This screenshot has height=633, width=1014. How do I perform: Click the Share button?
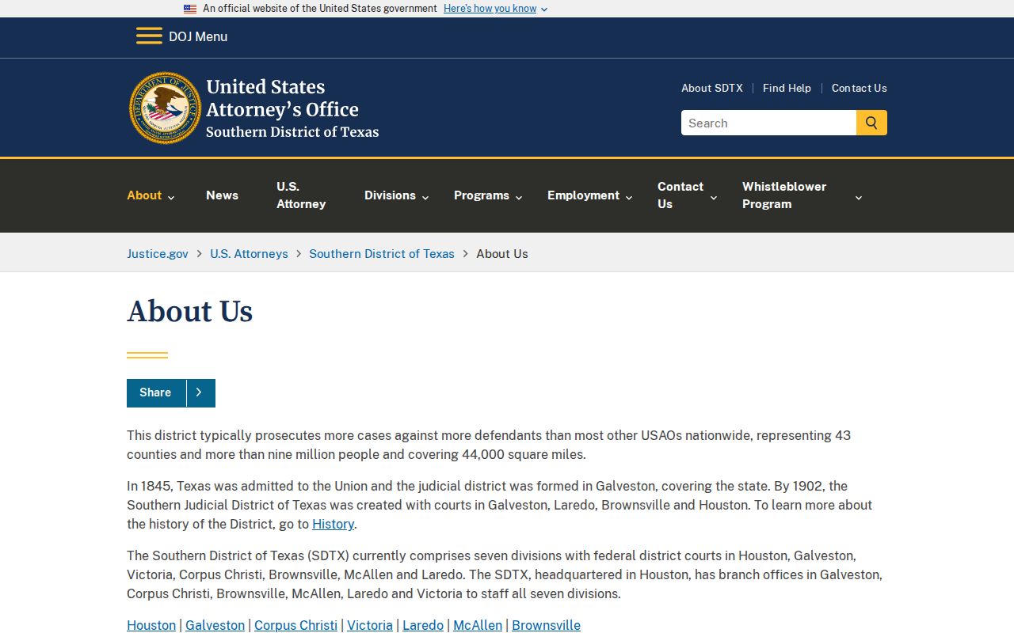155,392
